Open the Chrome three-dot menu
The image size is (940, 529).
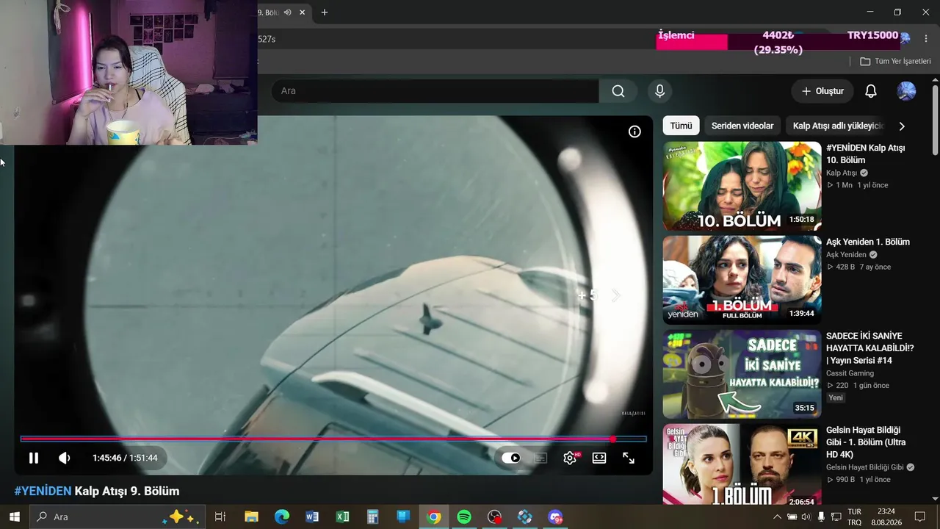pyautogui.click(x=927, y=38)
